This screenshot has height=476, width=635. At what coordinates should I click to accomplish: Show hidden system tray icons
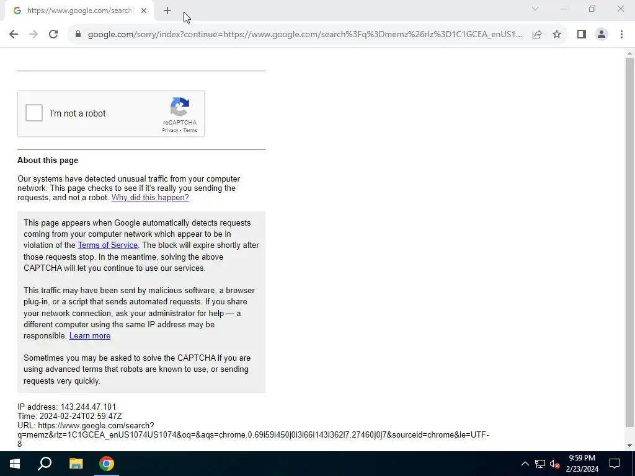(x=525, y=464)
